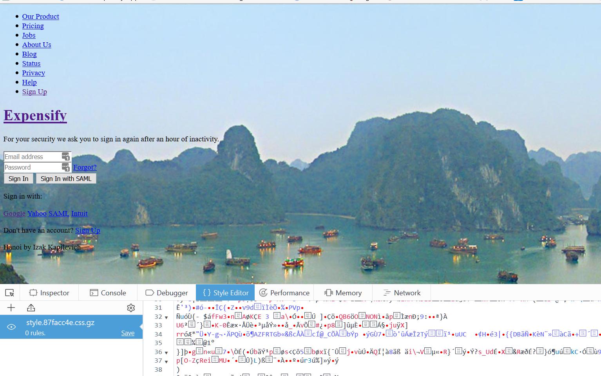Sign in with Yahoo link
Screen dimensions: 601x376
click(37, 213)
